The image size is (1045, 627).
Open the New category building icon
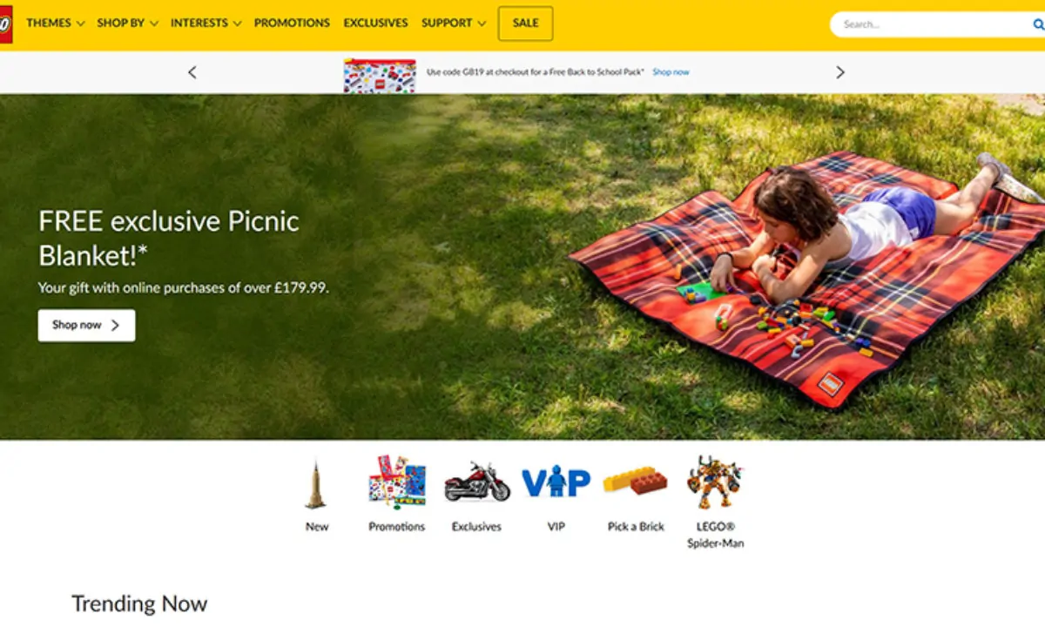tap(315, 484)
